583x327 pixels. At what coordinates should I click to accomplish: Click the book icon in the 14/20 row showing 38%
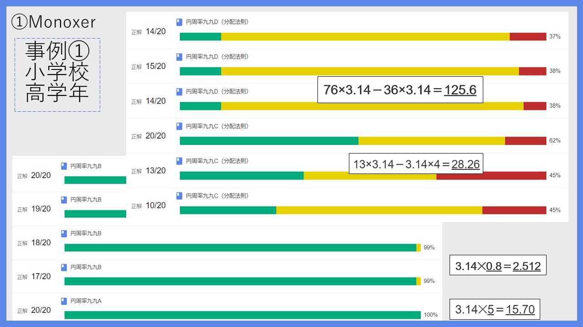tap(179, 91)
